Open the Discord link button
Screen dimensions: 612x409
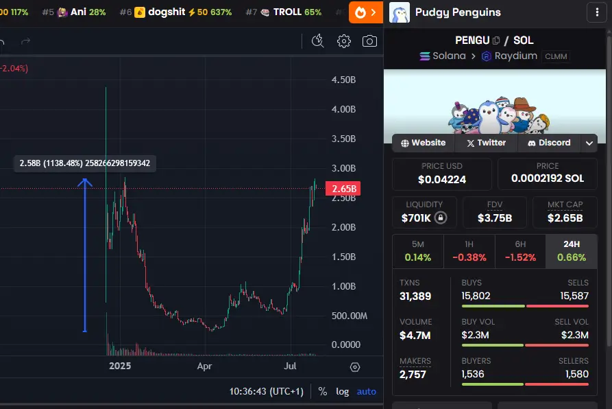(549, 143)
